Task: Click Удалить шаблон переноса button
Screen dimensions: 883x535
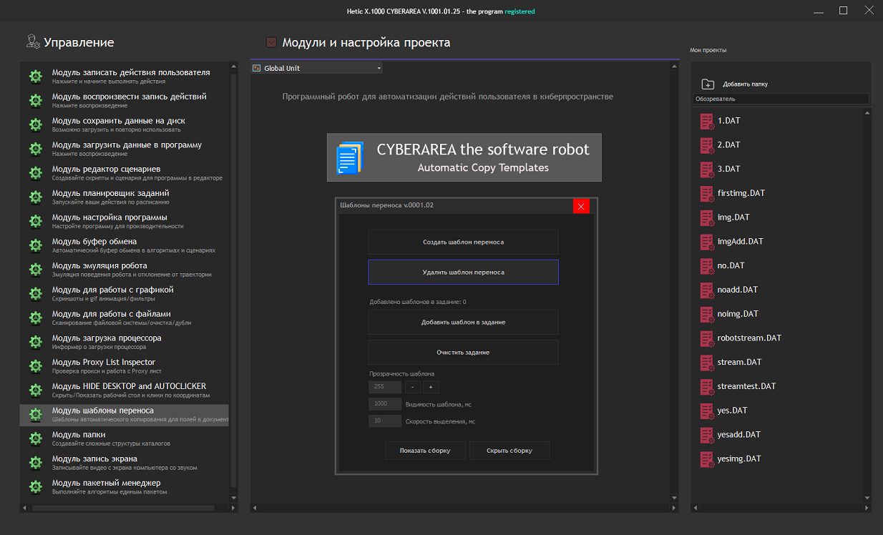Action: click(x=463, y=273)
